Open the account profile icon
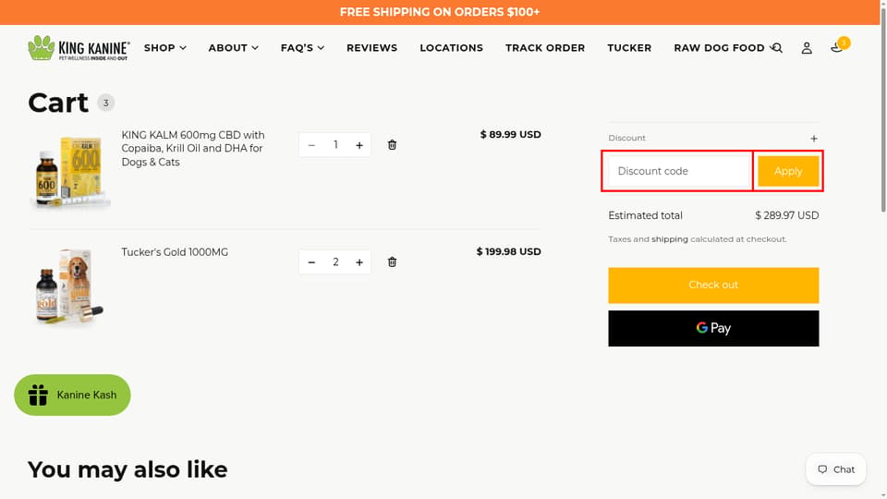887x499 pixels. pyautogui.click(x=807, y=48)
